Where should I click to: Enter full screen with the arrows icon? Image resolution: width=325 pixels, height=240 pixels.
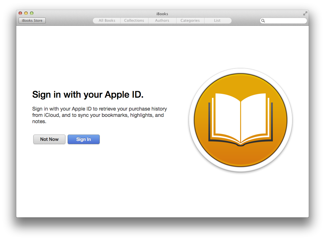click(x=305, y=13)
